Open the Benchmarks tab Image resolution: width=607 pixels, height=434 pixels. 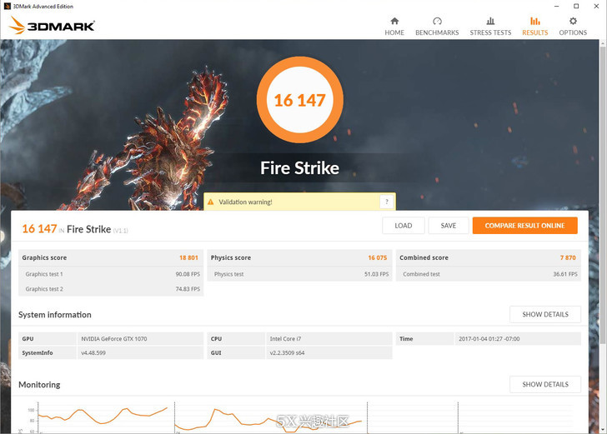point(437,27)
